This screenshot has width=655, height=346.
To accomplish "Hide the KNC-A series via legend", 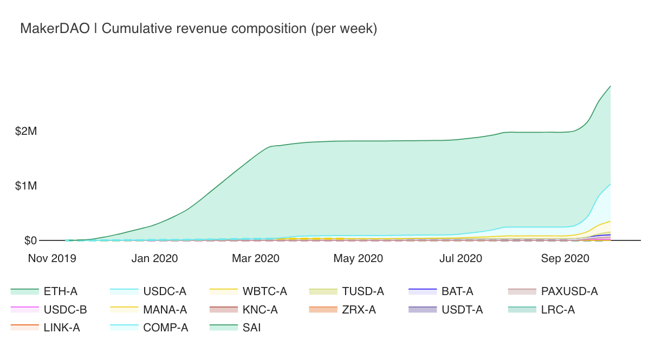I will pos(243,310).
